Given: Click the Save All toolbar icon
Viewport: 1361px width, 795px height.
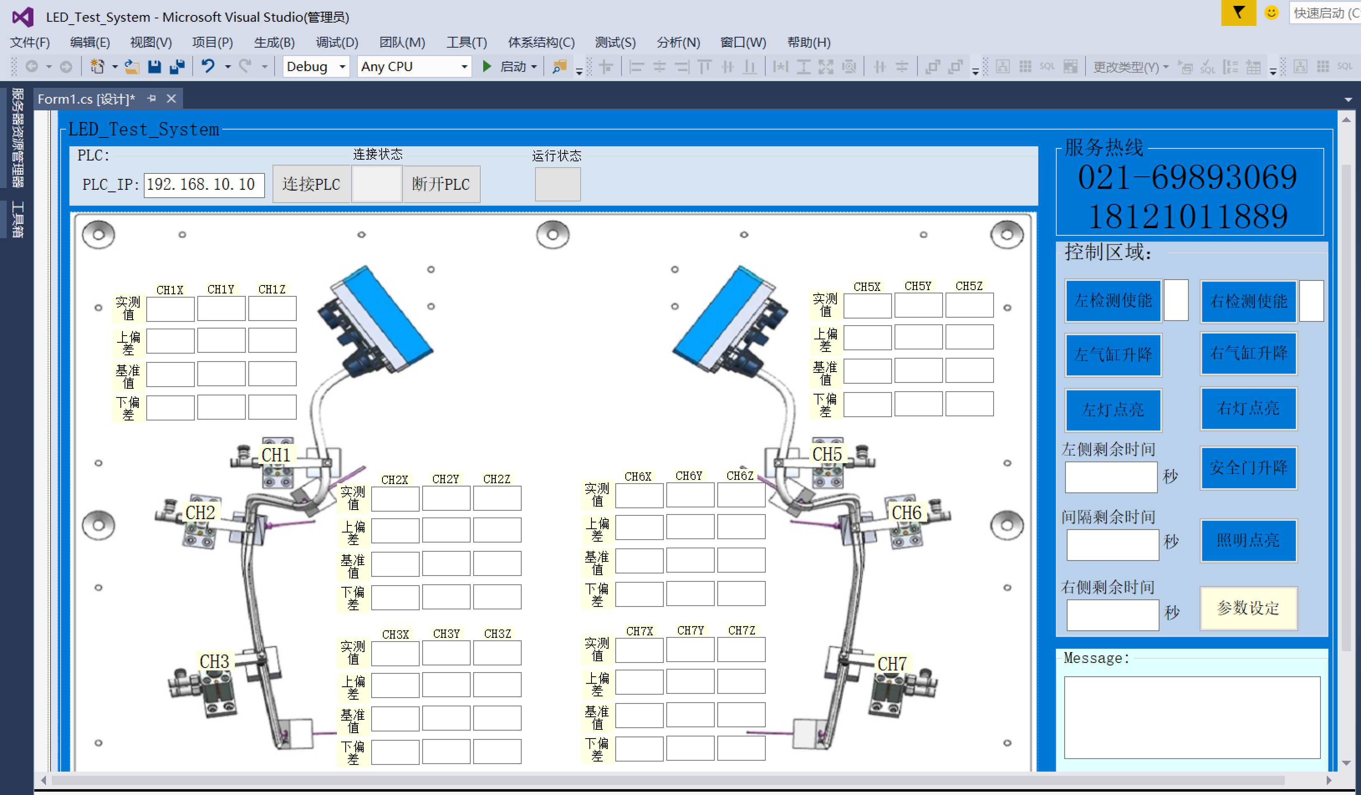Looking at the screenshot, I should point(177,66).
